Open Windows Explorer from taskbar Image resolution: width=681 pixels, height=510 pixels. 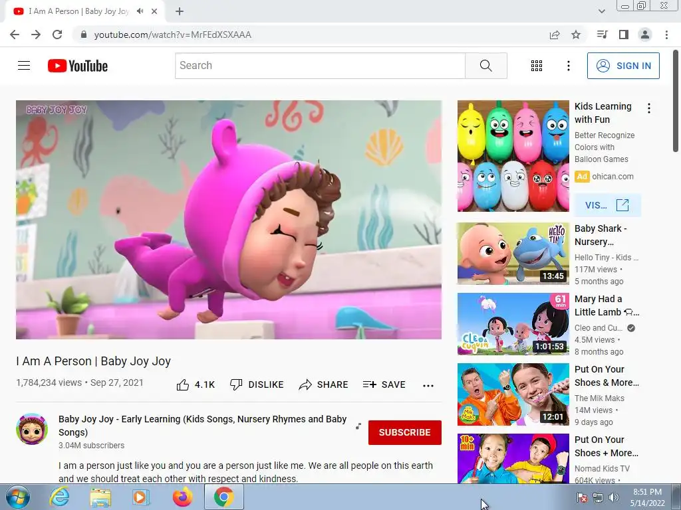[x=100, y=497]
